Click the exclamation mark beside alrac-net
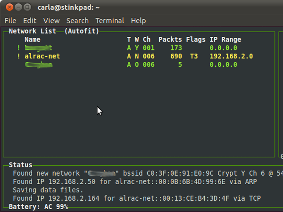This screenshot has width=283, height=212. click(18, 56)
